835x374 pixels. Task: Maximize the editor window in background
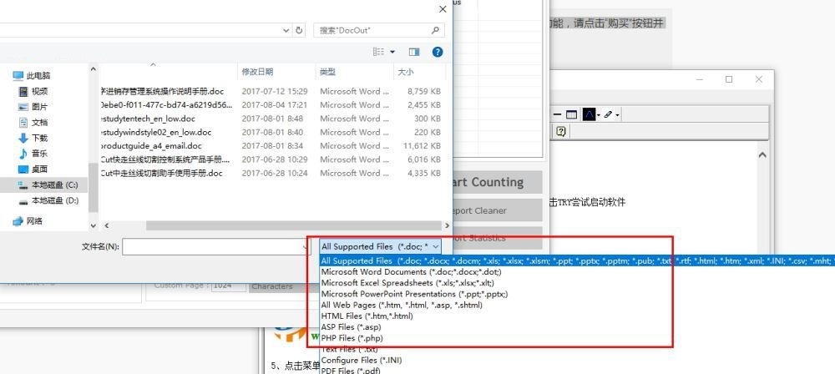[729, 79]
